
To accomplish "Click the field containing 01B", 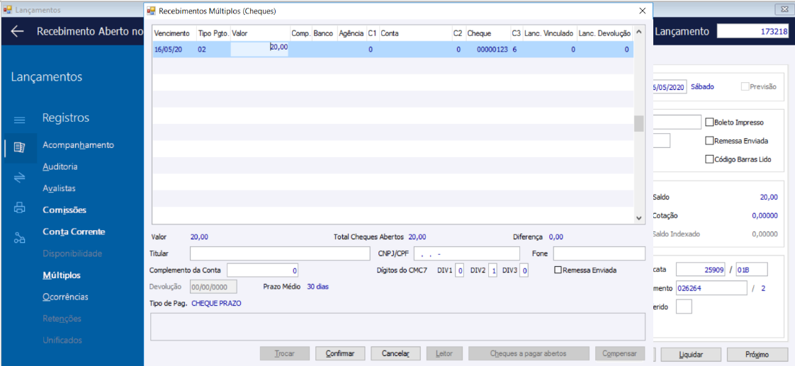I will click(x=752, y=269).
